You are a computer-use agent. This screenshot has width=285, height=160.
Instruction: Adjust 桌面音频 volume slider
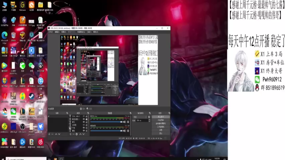pos(107,130)
